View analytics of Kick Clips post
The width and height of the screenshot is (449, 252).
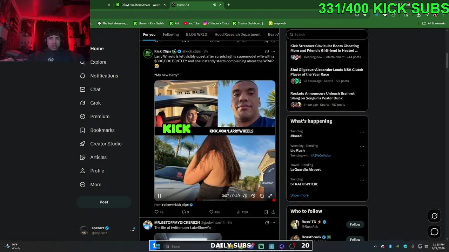pyautogui.click(x=242, y=212)
